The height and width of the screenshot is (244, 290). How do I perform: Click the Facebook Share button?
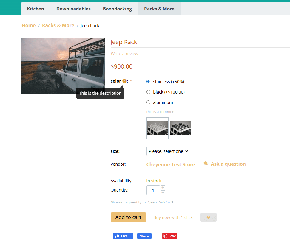[144, 236]
